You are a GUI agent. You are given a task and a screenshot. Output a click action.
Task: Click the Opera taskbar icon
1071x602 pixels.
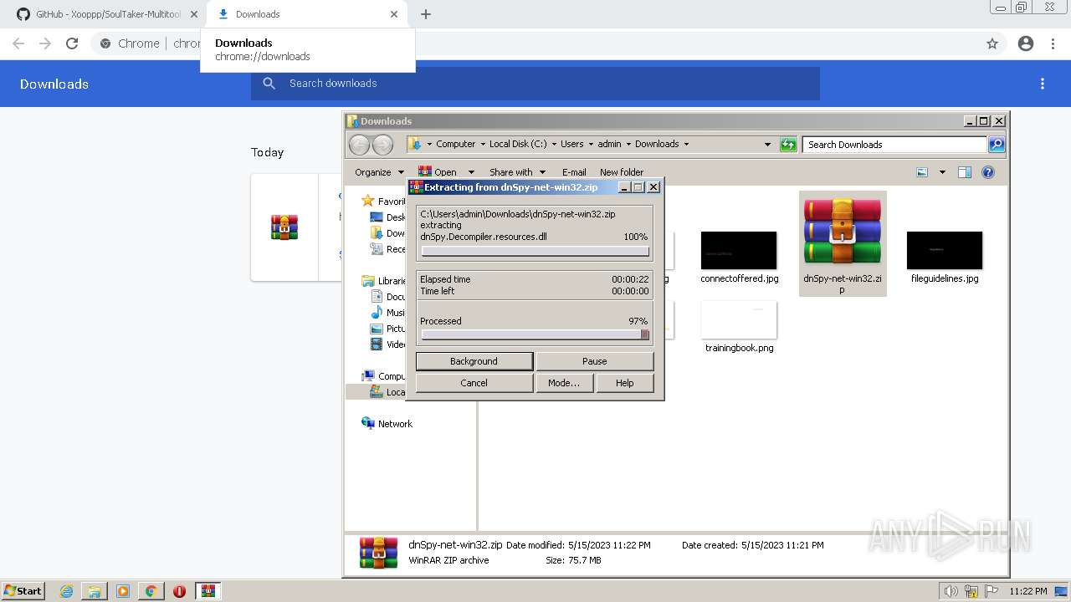point(179,591)
